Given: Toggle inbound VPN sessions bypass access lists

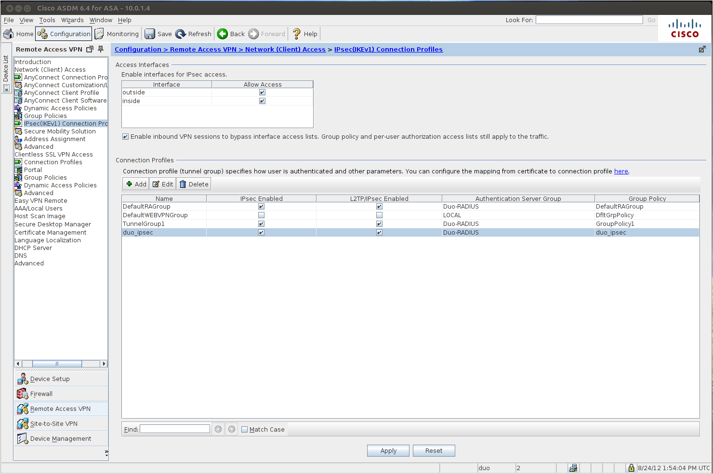Looking at the screenshot, I should click(x=125, y=136).
